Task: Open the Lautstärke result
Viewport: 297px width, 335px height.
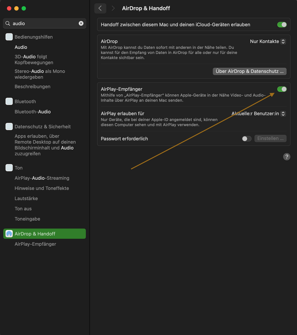Action: tap(26, 199)
